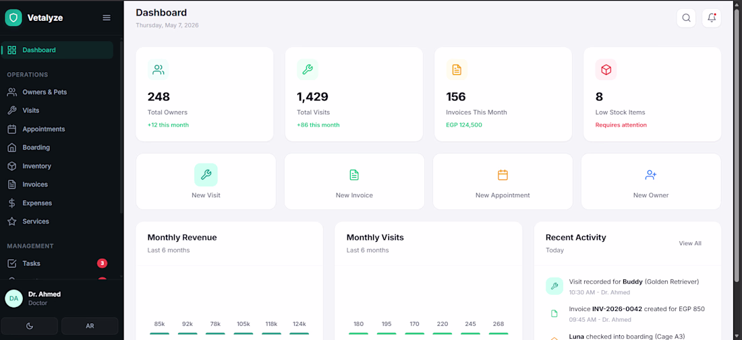
Task: Click the 268 bar in Monthly Visits
Action: (498, 333)
